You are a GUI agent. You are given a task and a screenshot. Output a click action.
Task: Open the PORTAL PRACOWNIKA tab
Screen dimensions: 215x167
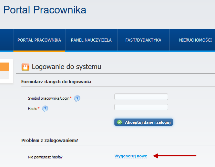(x=39, y=40)
